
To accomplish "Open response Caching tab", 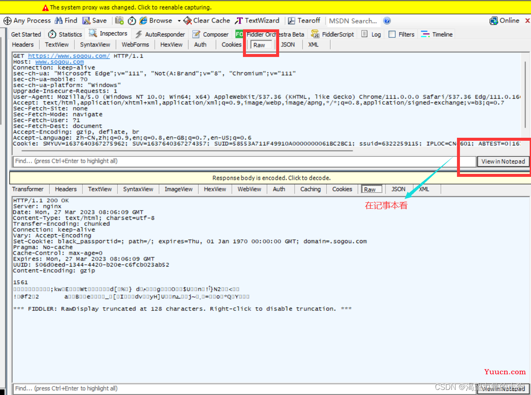I will 311,189.
